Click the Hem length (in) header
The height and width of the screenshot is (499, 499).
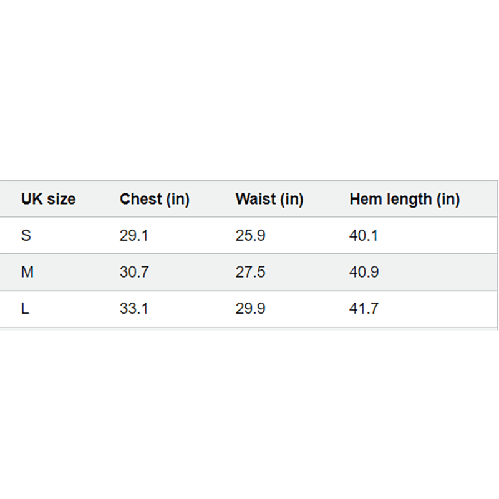tap(404, 199)
